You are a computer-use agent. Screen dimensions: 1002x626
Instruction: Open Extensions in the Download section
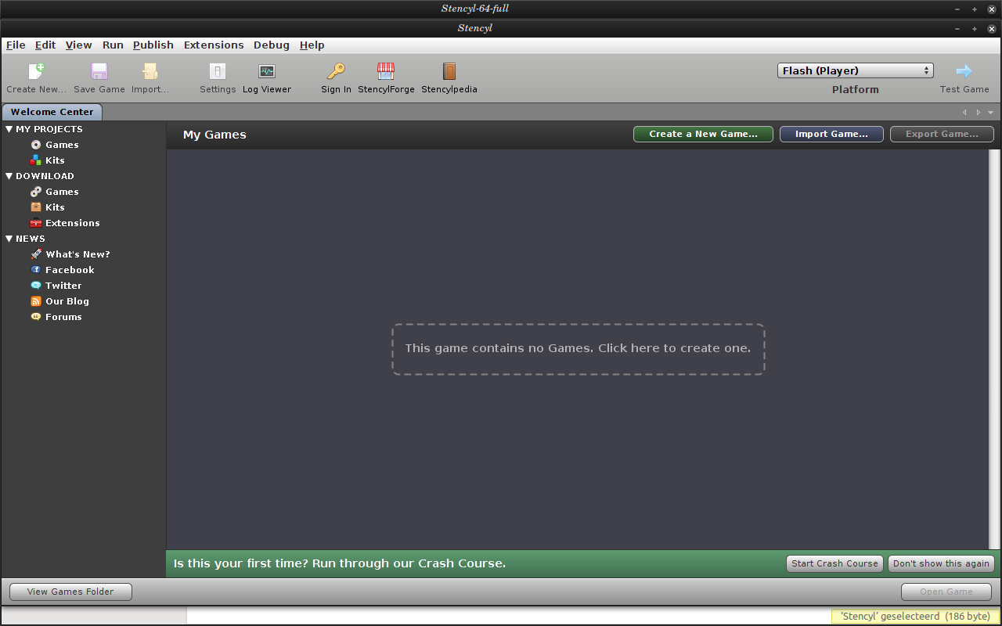point(73,223)
